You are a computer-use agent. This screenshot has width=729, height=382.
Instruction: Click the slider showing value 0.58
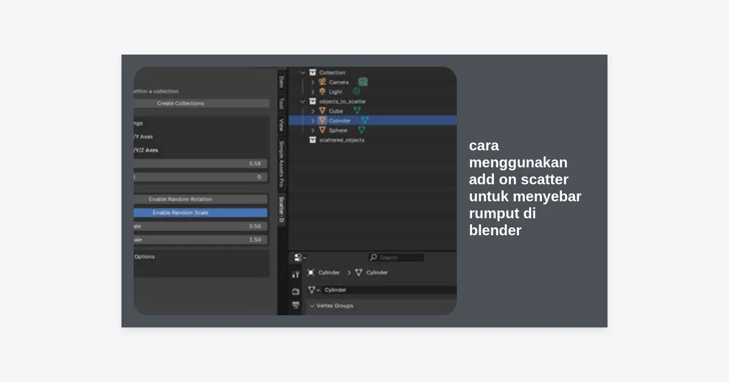coord(200,164)
